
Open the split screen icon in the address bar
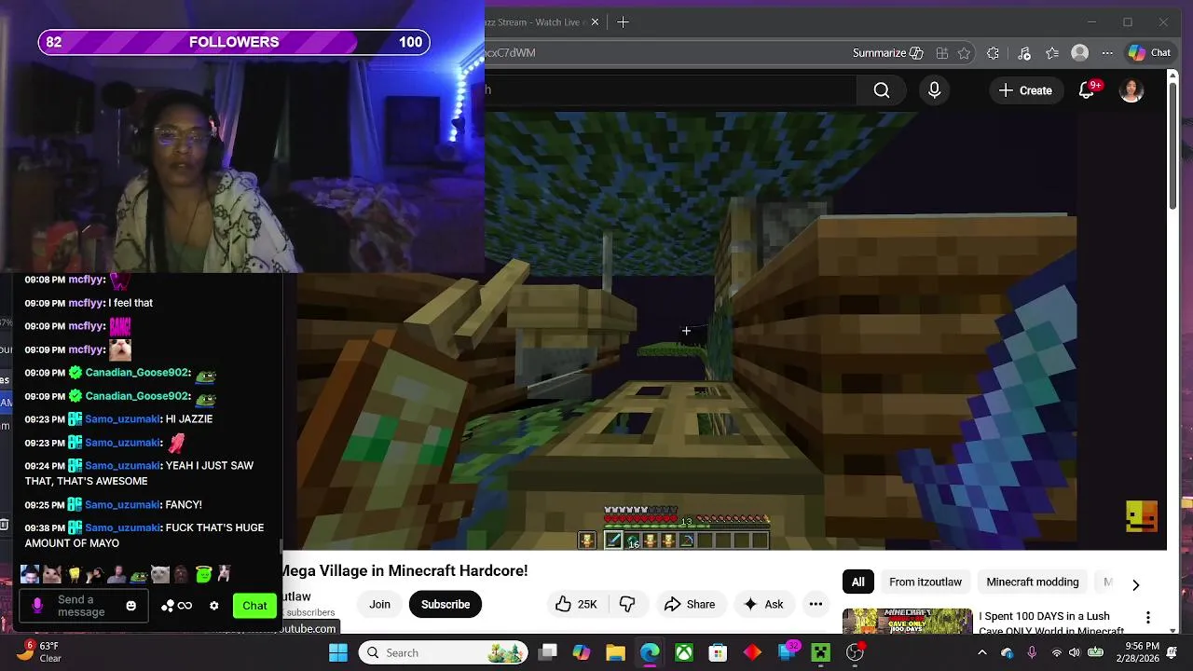(942, 53)
